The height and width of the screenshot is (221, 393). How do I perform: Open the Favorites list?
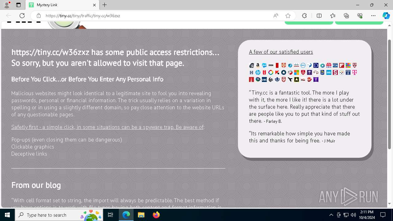pos(333,16)
